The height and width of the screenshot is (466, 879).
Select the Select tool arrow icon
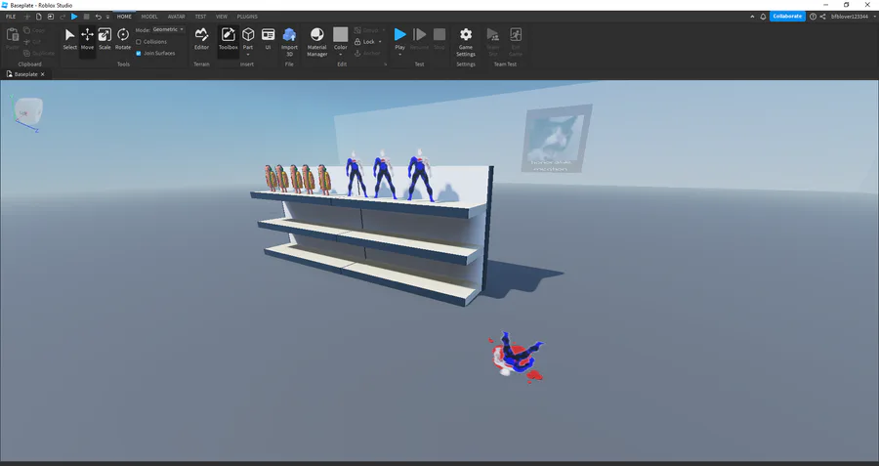(x=69, y=35)
